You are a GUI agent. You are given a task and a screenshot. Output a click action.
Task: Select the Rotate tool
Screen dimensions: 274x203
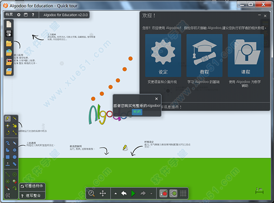tap(7, 133)
